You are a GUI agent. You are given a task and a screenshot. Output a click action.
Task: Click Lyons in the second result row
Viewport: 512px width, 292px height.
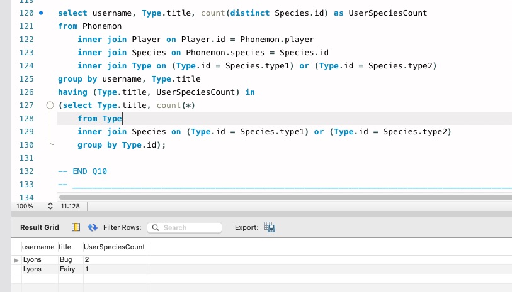(32, 269)
